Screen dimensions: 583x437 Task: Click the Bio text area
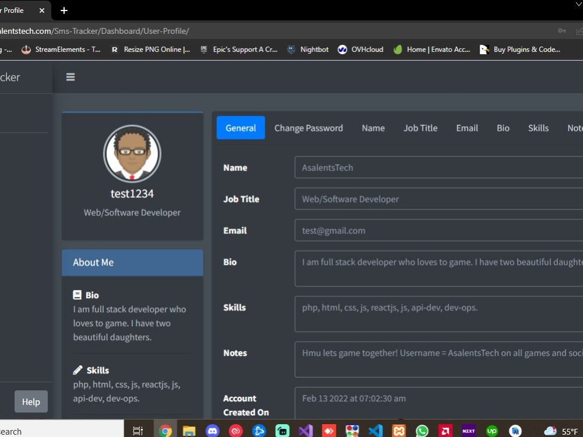click(x=439, y=268)
